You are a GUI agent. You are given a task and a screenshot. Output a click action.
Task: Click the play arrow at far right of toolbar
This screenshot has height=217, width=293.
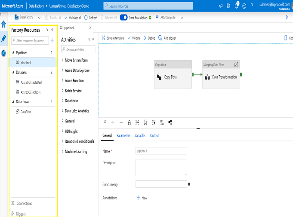coord(287,17)
